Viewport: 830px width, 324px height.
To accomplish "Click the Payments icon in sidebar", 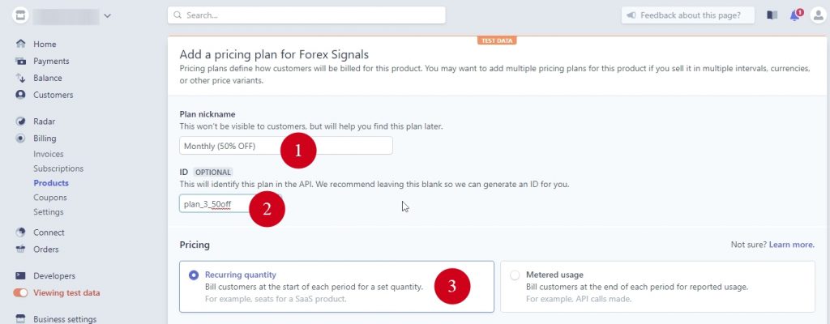I will click(x=20, y=61).
